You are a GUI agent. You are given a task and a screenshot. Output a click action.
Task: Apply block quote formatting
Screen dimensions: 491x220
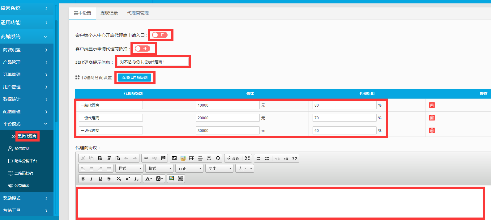click(x=295, y=158)
